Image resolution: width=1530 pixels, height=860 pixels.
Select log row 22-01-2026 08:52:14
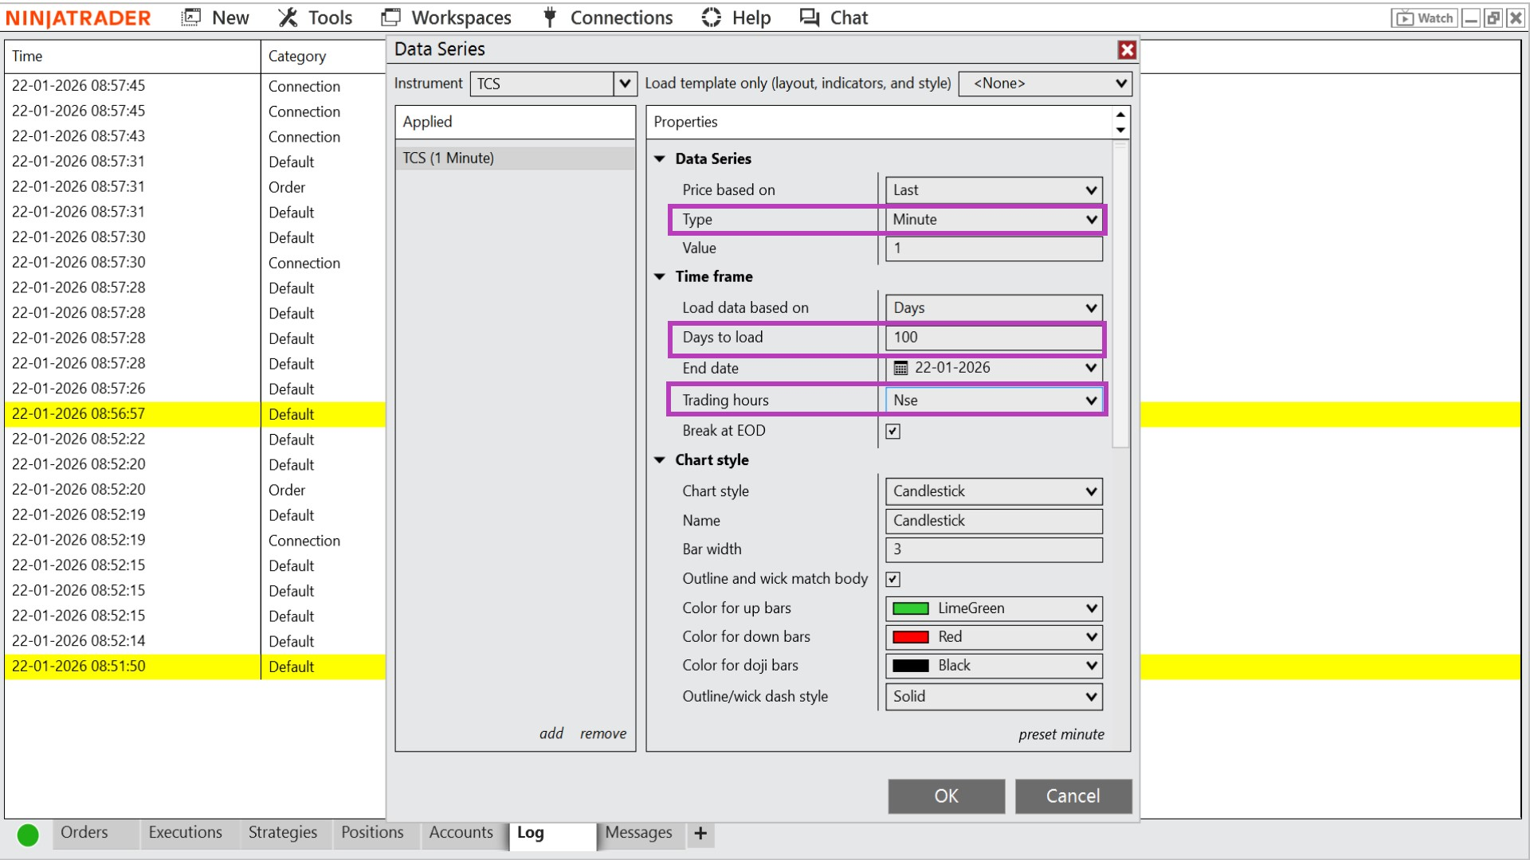[x=195, y=641]
